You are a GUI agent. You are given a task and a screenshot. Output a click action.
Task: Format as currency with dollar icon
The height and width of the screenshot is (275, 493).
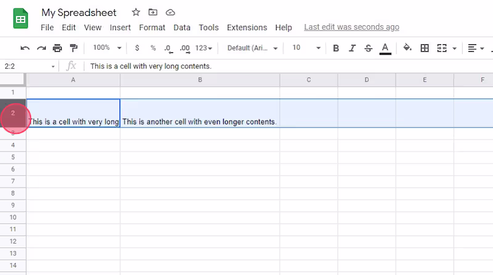137,48
